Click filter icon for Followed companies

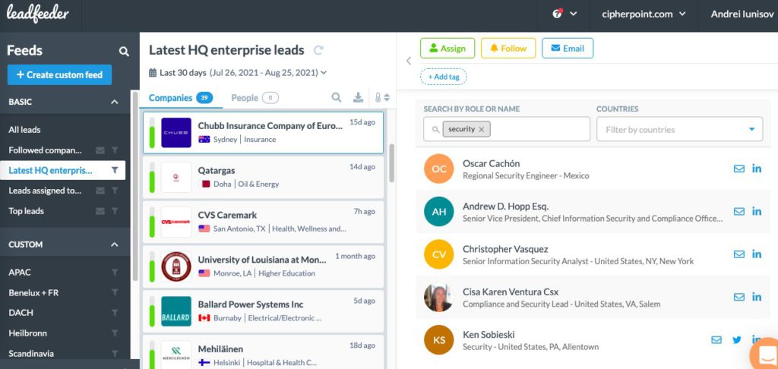point(115,150)
